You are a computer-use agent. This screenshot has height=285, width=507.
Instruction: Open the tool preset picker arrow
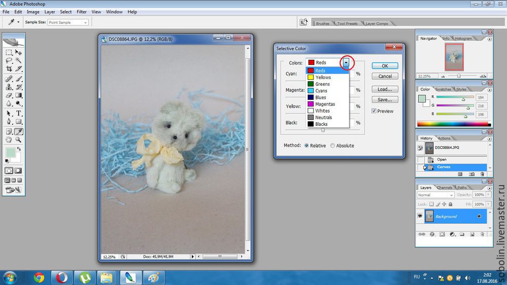click(x=18, y=22)
